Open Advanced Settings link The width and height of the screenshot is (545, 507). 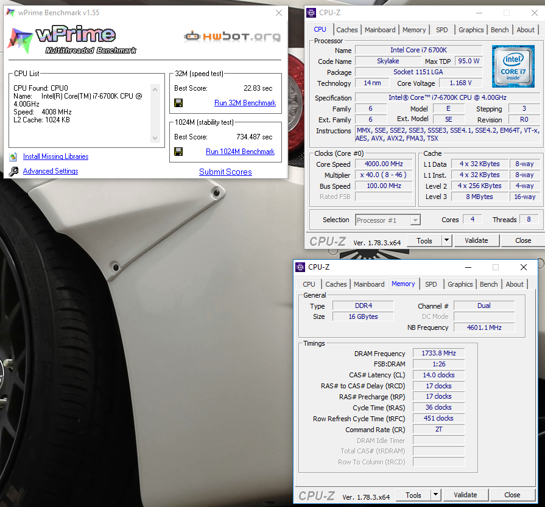click(x=51, y=171)
